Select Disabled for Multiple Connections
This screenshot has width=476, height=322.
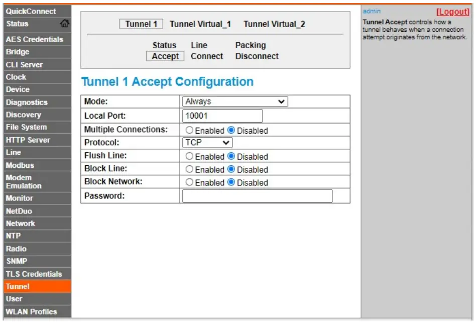pos(231,130)
